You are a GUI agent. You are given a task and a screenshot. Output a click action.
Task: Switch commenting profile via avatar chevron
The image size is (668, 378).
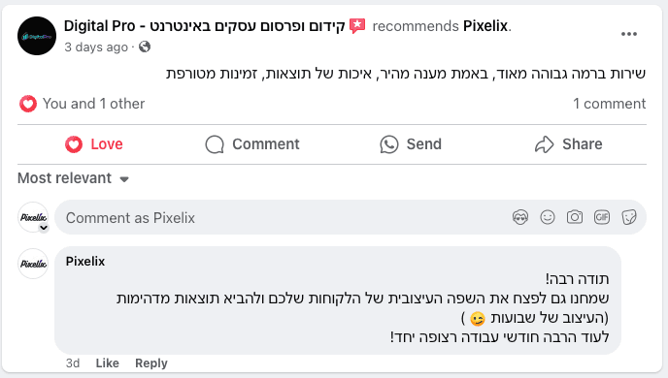(x=44, y=228)
